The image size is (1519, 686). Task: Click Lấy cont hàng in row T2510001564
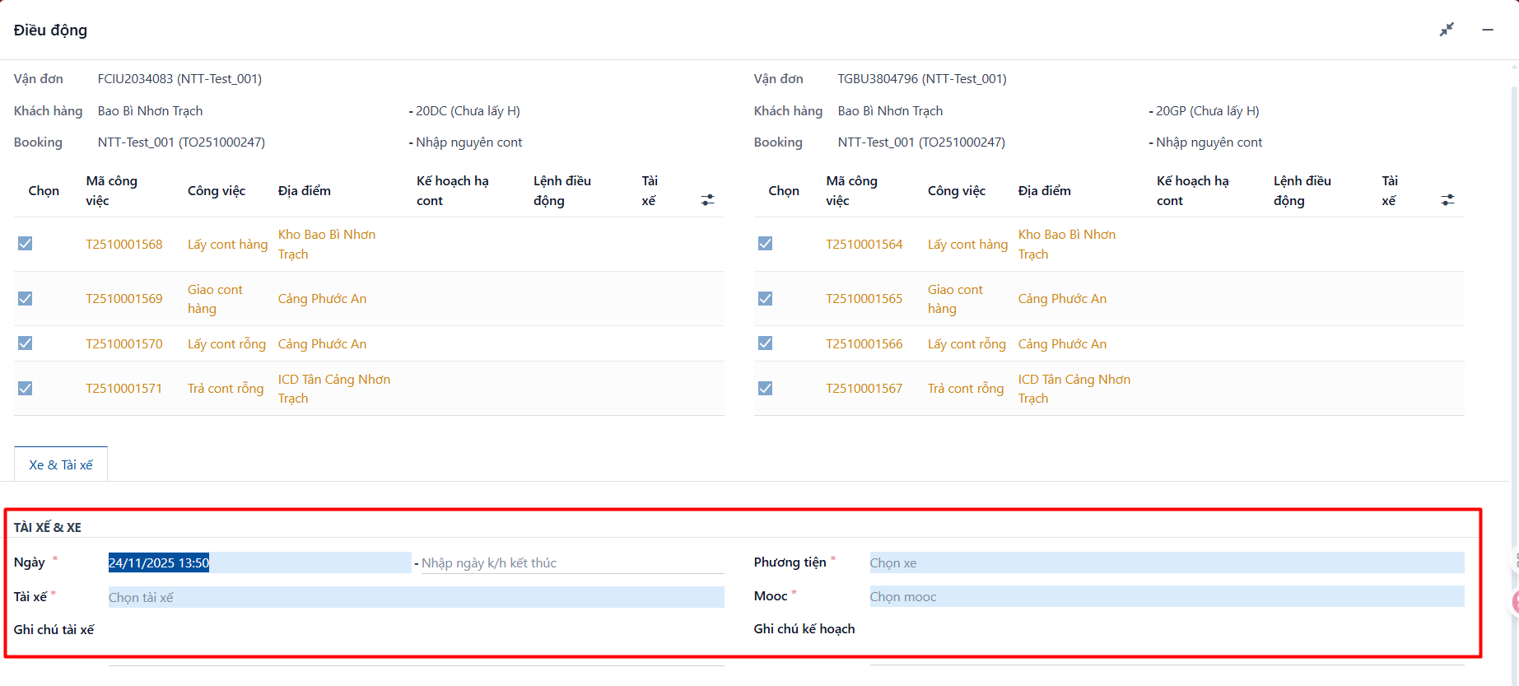pyautogui.click(x=967, y=245)
